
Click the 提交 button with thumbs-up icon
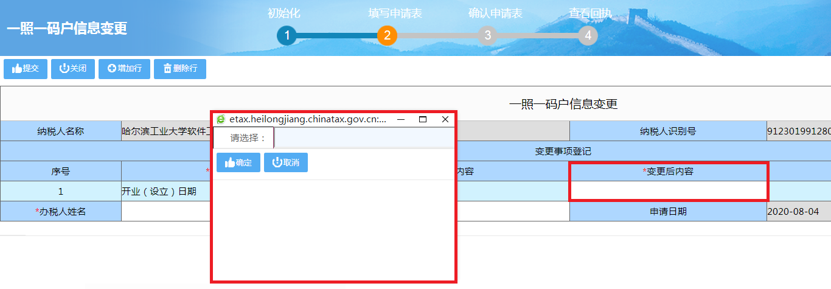[26, 69]
